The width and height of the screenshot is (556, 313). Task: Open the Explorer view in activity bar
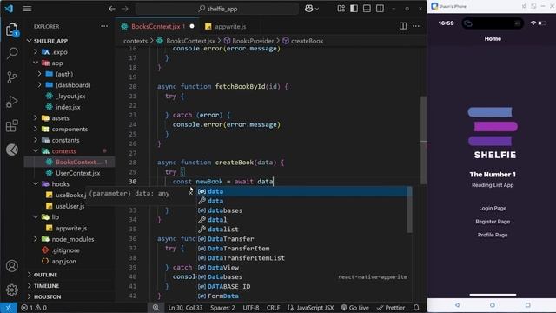[x=11, y=30]
